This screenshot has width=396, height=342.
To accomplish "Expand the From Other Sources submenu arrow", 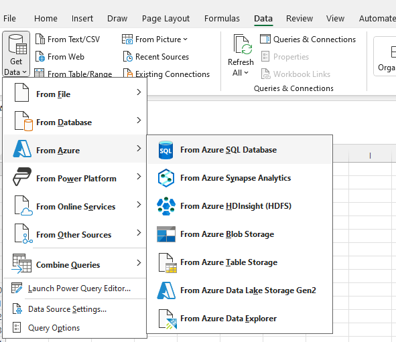I will 139,232.
